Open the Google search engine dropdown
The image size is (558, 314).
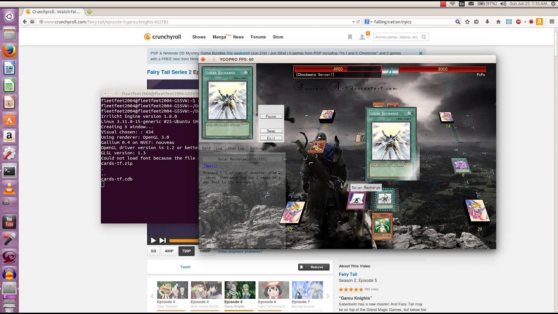368,22
